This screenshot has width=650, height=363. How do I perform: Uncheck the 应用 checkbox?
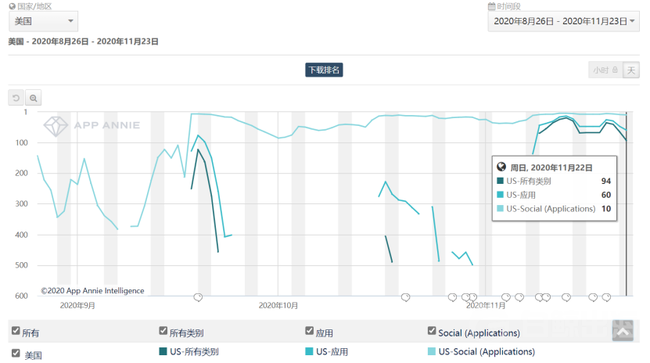[x=309, y=331]
